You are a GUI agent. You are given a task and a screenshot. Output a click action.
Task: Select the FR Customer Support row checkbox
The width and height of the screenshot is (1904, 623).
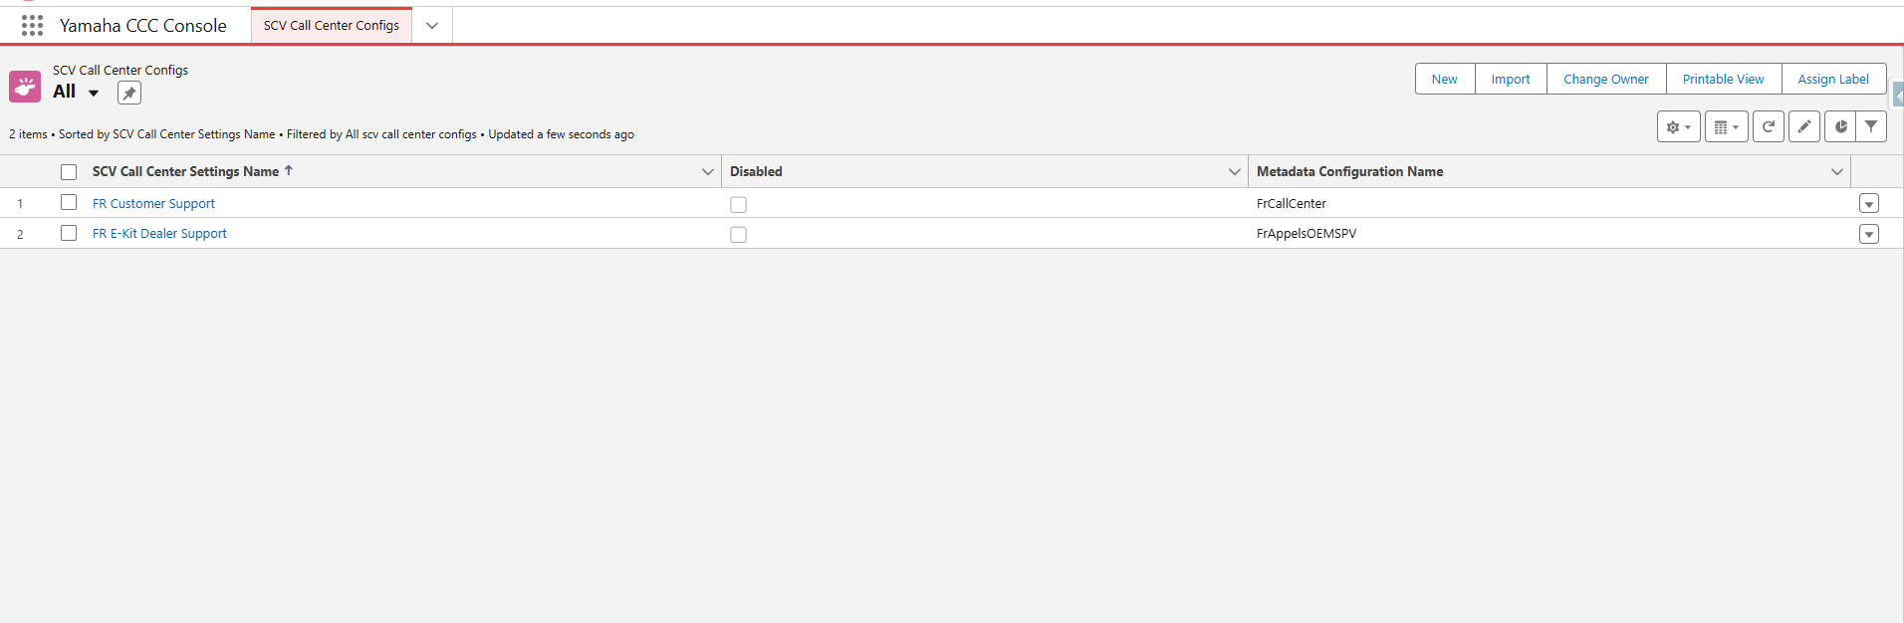point(69,203)
